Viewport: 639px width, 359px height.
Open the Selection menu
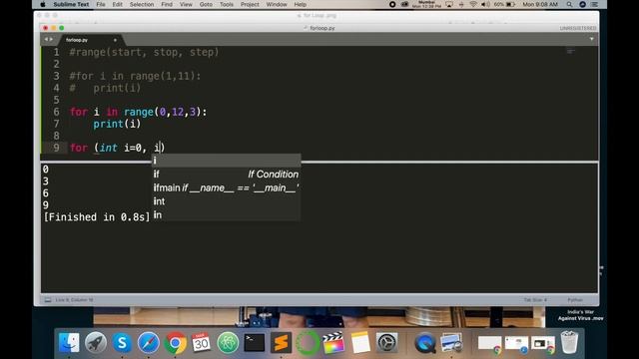[x=142, y=4]
